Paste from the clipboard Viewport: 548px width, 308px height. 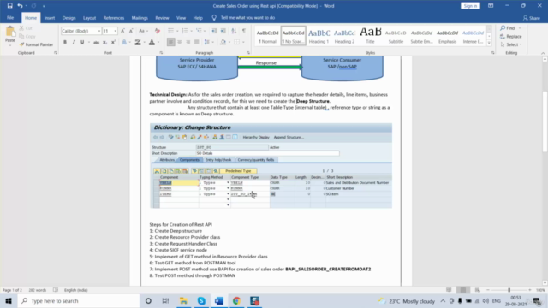pyautogui.click(x=10, y=36)
